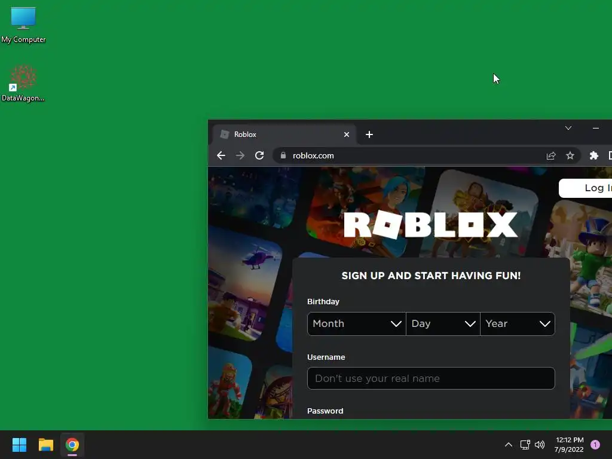The height and width of the screenshot is (459, 612).
Task: Open the My Computer desktop icon
Action: (x=23, y=24)
